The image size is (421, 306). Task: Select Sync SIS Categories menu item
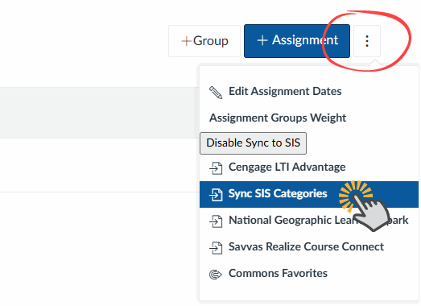pyautogui.click(x=309, y=194)
